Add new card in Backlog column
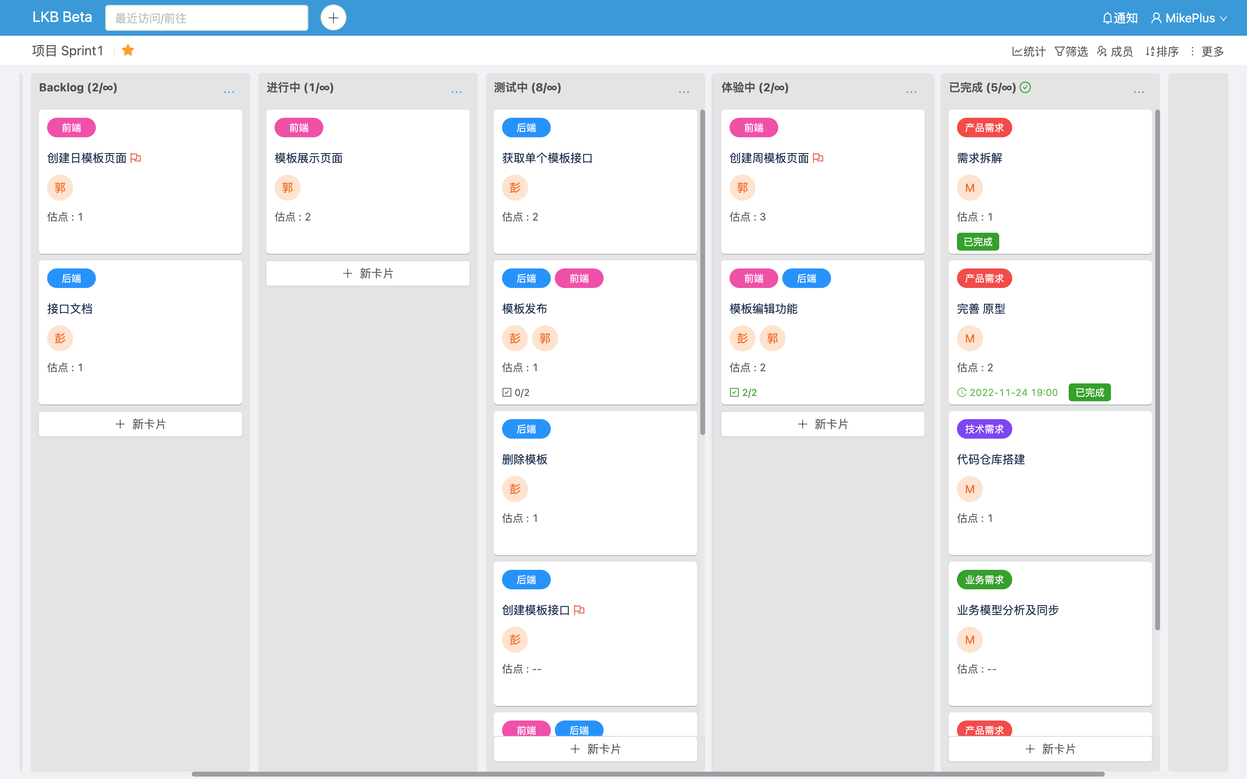The height and width of the screenshot is (779, 1247). (140, 424)
